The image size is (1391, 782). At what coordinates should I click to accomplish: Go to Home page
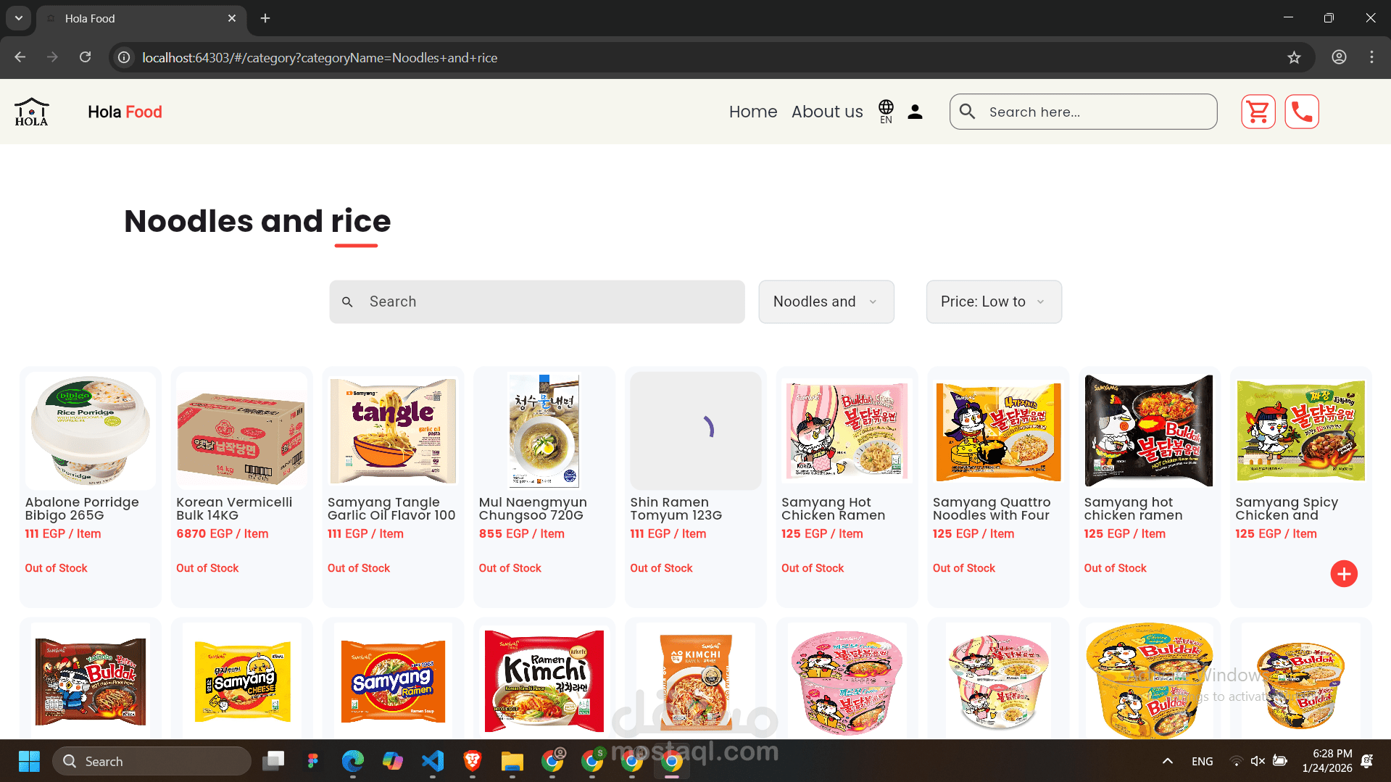[752, 112]
